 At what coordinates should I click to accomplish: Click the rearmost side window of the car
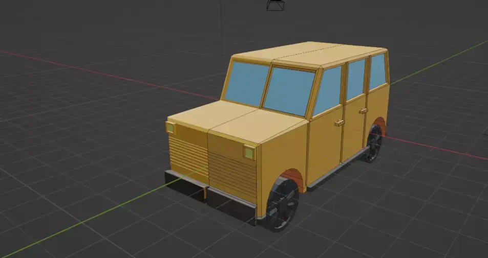377,72
